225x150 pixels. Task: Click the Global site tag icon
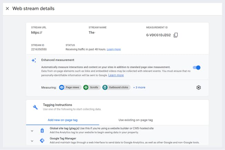[42, 130]
